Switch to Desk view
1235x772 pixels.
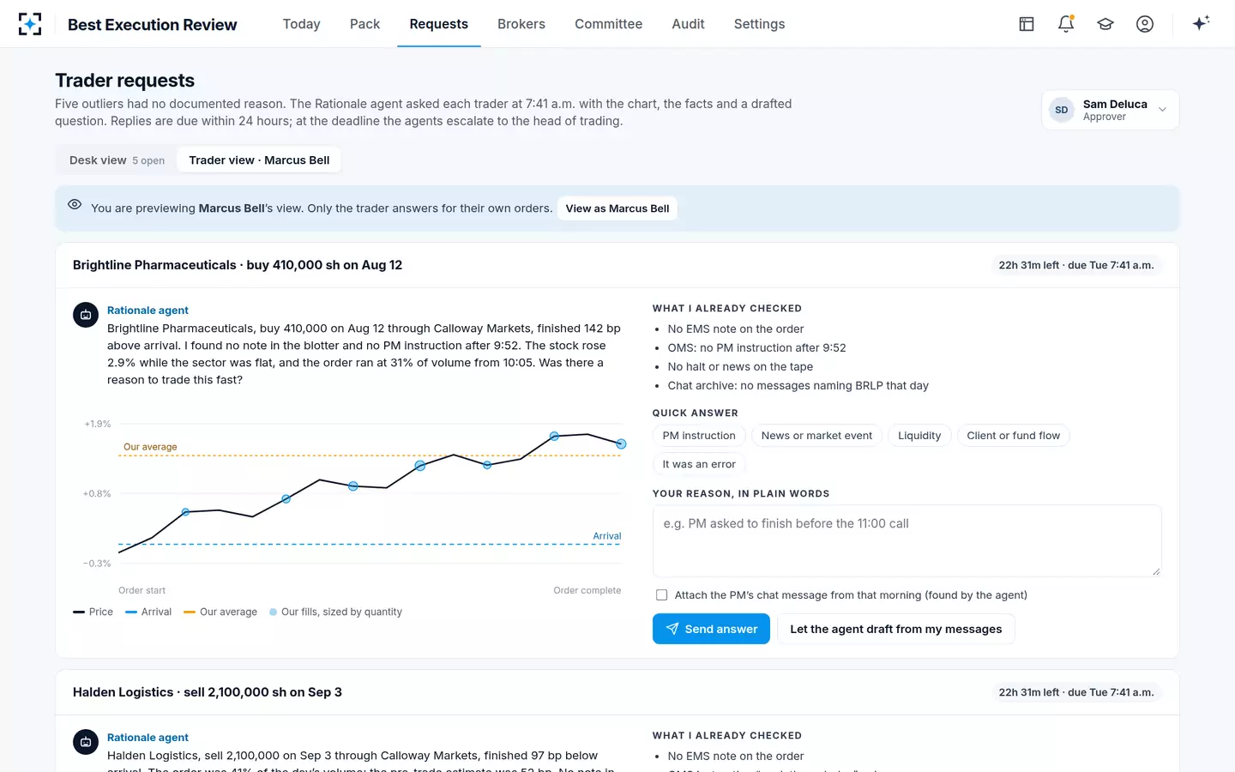pyautogui.click(x=117, y=160)
